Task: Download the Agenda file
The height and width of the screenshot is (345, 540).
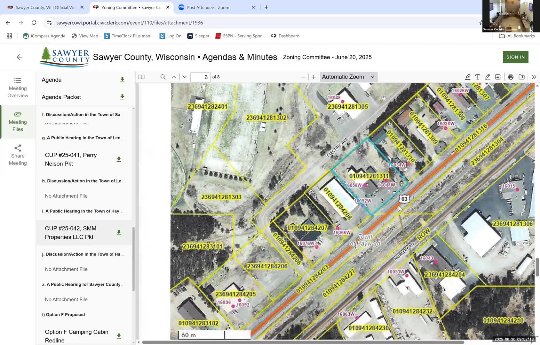Action: coord(122,80)
